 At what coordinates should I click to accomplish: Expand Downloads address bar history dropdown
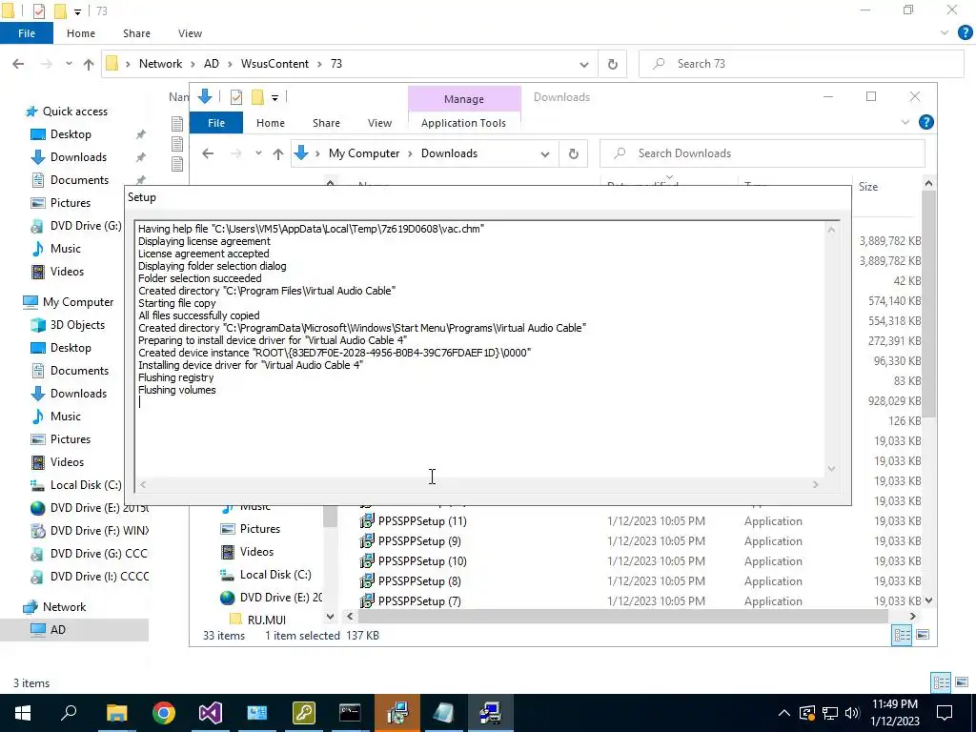pos(544,154)
